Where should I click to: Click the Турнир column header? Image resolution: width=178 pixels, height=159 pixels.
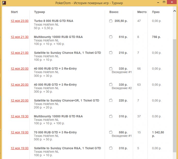click(39, 12)
